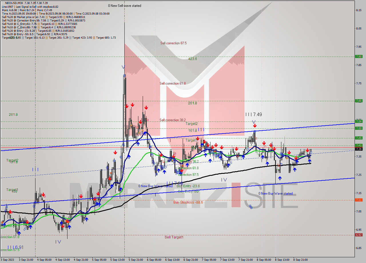Screen dimensions: 366x263
Task: Click the 'Target 685: 1.73' text
Action: click(x=106, y=38)
